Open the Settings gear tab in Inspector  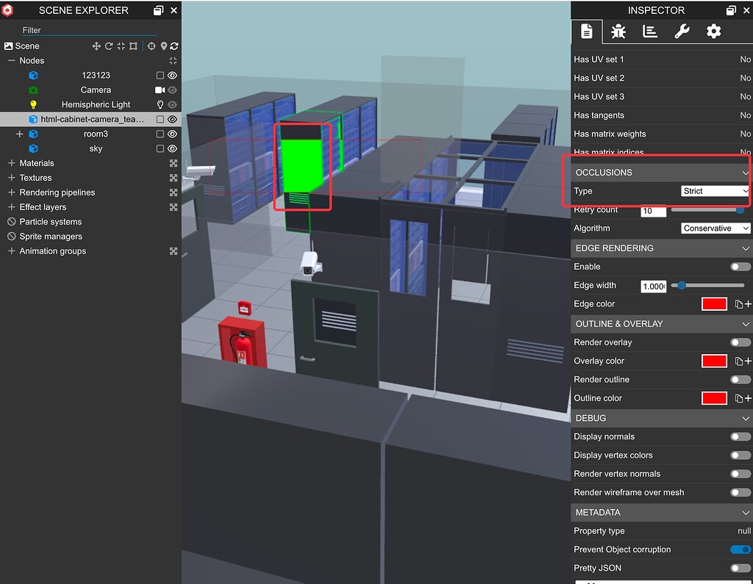pos(712,32)
